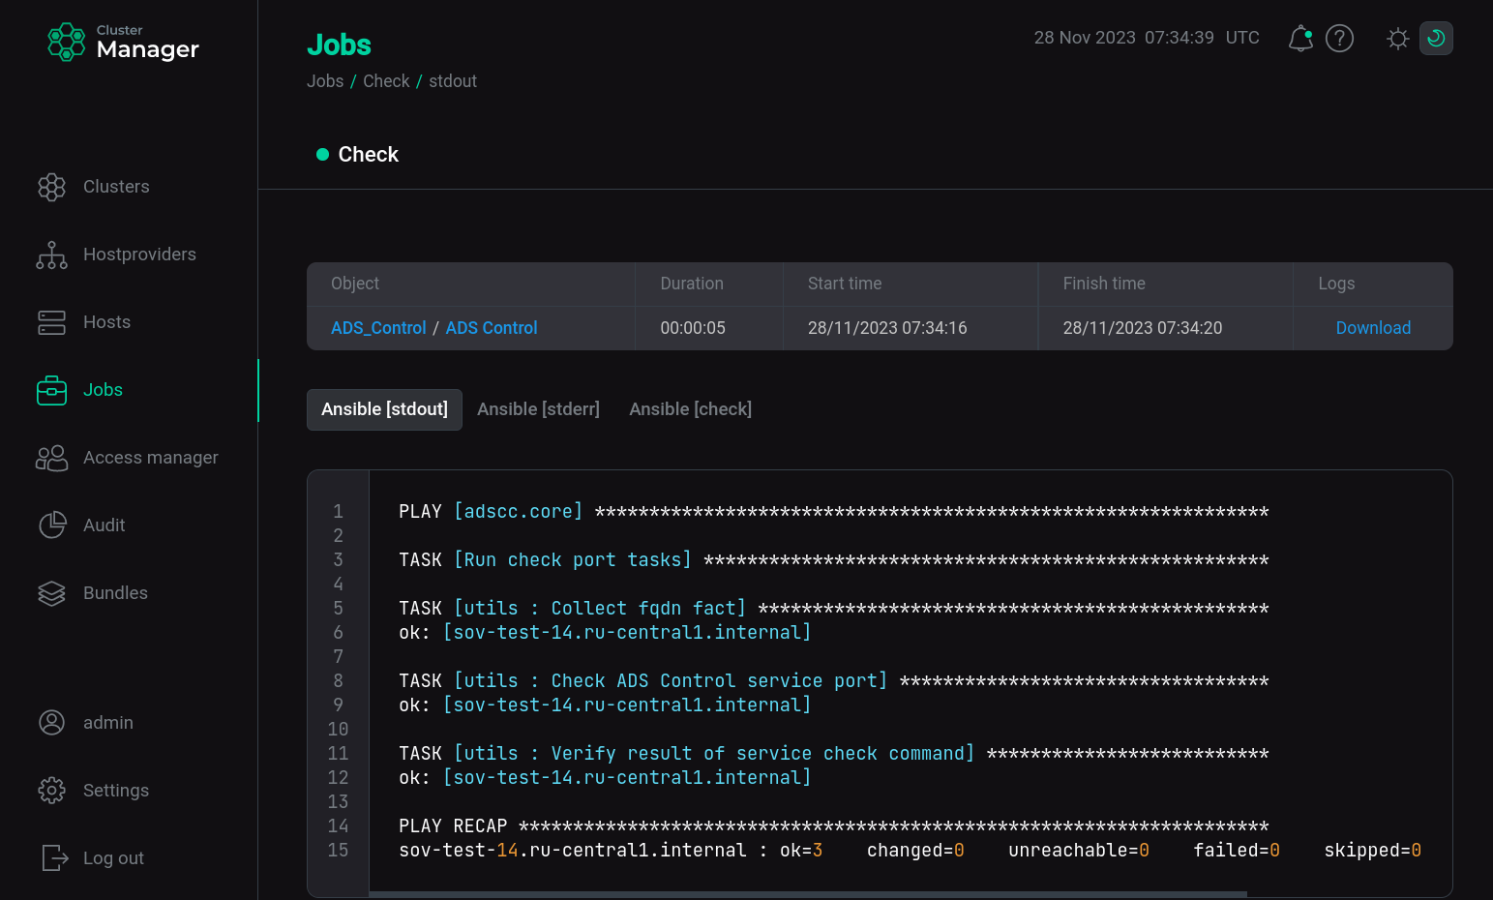Click the Cluster Manager hexagon logo
This screenshot has width=1493, height=900.
(67, 42)
